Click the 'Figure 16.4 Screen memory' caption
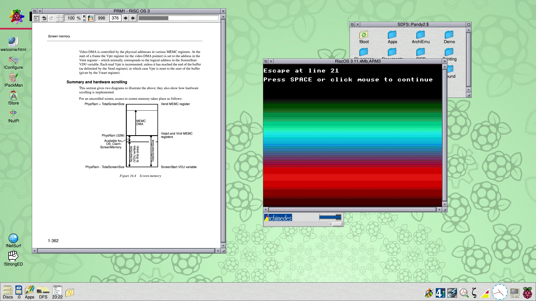Screen dimensions: 536x301 pyautogui.click(x=140, y=176)
